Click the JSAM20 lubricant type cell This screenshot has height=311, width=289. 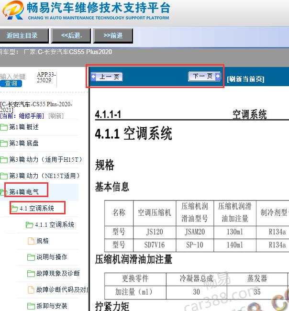(195, 232)
